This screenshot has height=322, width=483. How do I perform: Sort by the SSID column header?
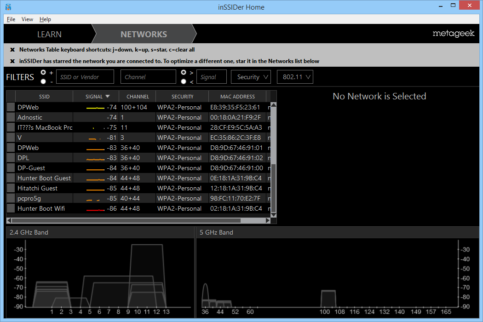tap(44, 97)
